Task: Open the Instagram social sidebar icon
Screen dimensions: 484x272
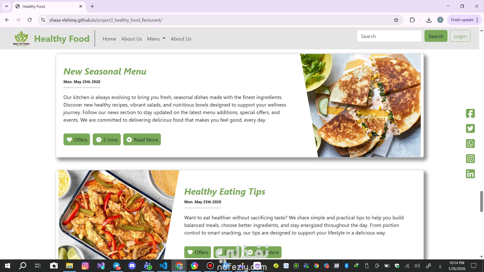Action: coord(470,159)
